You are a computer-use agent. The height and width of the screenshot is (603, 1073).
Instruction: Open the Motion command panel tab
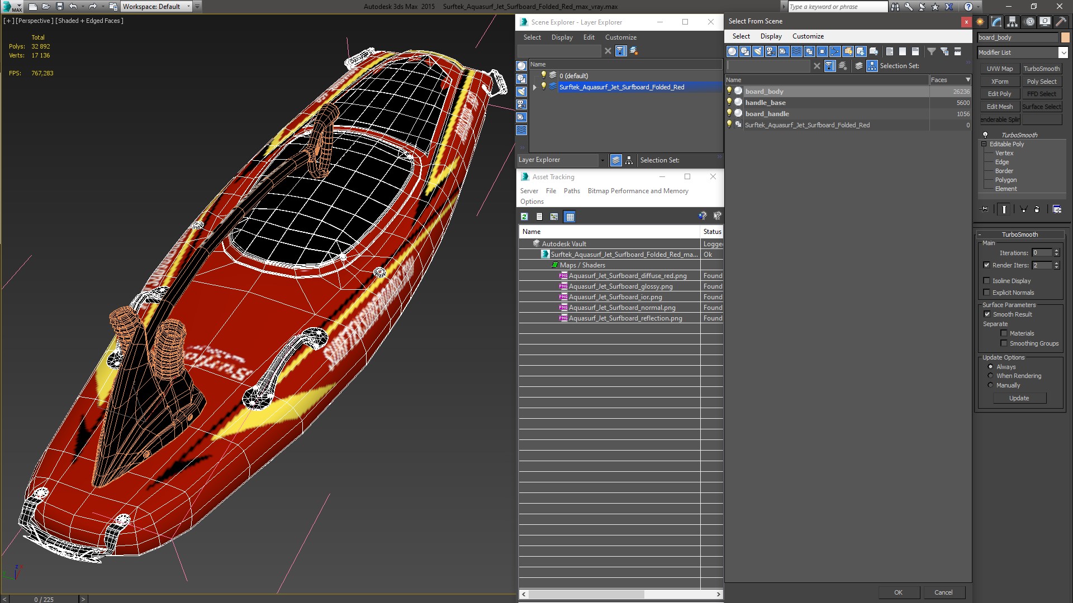click(x=1029, y=22)
